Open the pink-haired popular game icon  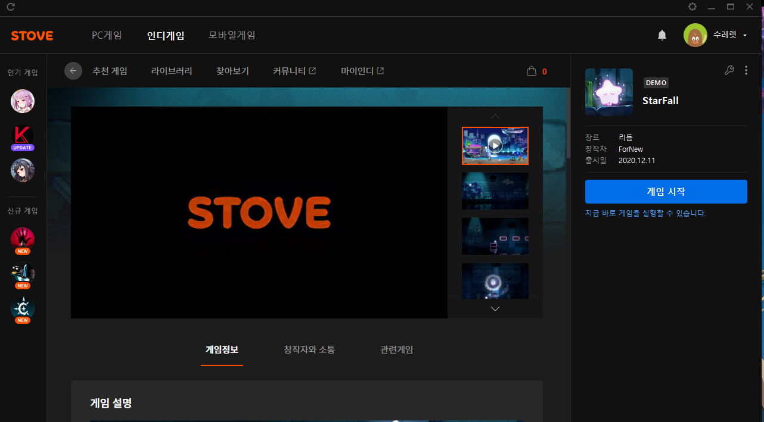[x=23, y=101]
